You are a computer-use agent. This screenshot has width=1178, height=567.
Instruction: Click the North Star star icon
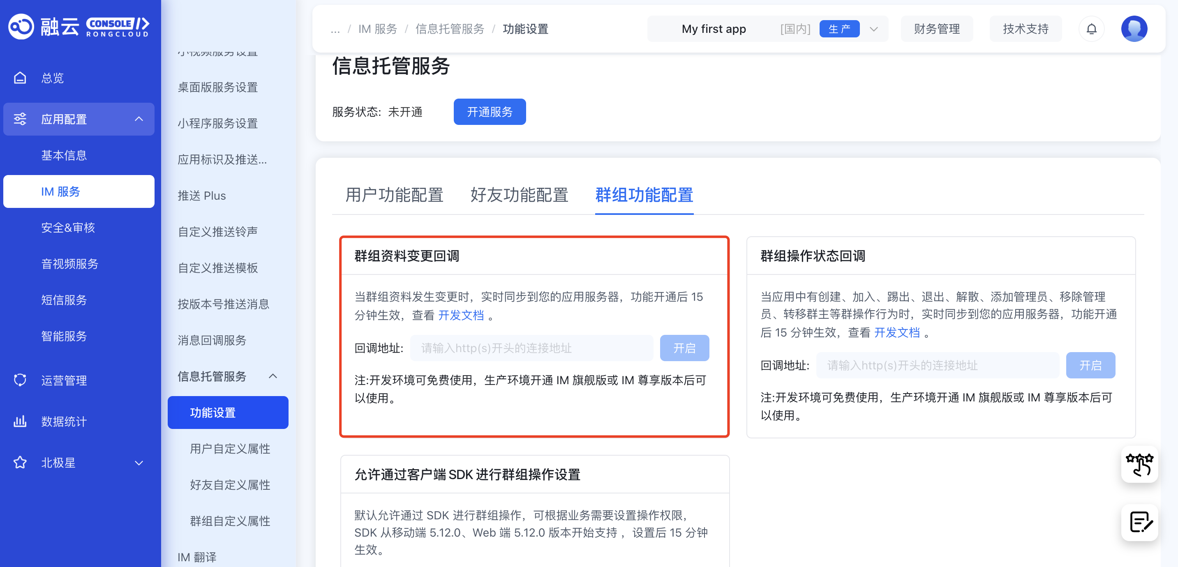coord(20,462)
